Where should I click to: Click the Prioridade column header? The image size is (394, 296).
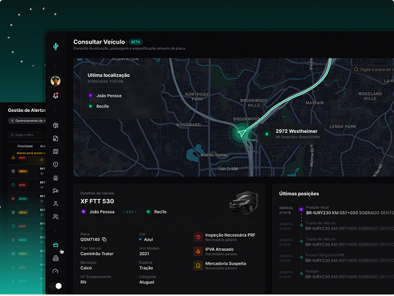tap(25, 146)
